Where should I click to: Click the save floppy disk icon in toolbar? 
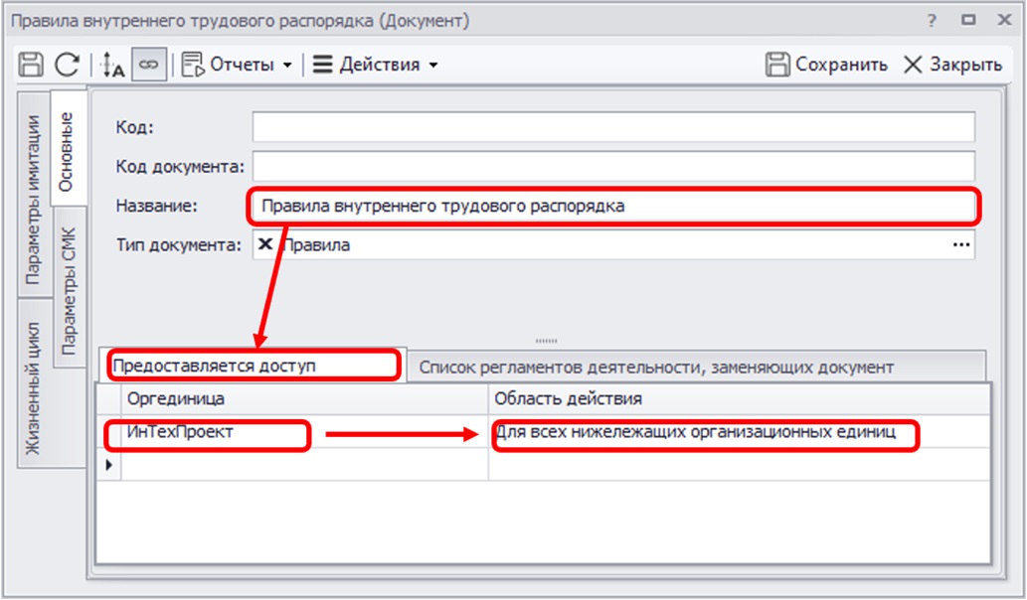click(x=31, y=66)
